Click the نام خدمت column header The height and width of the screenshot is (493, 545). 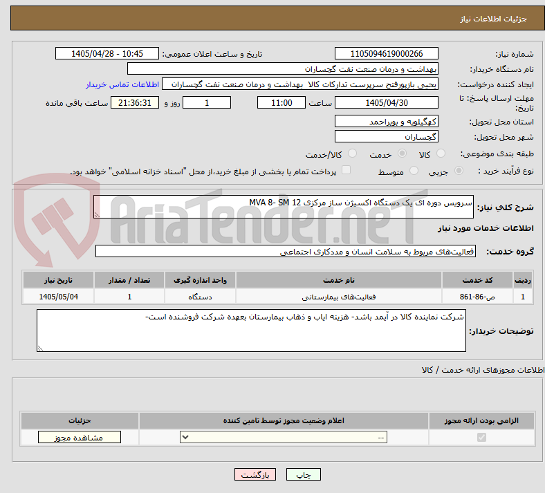[x=338, y=280]
